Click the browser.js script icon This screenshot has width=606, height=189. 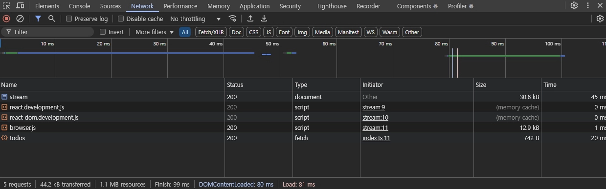(4, 127)
